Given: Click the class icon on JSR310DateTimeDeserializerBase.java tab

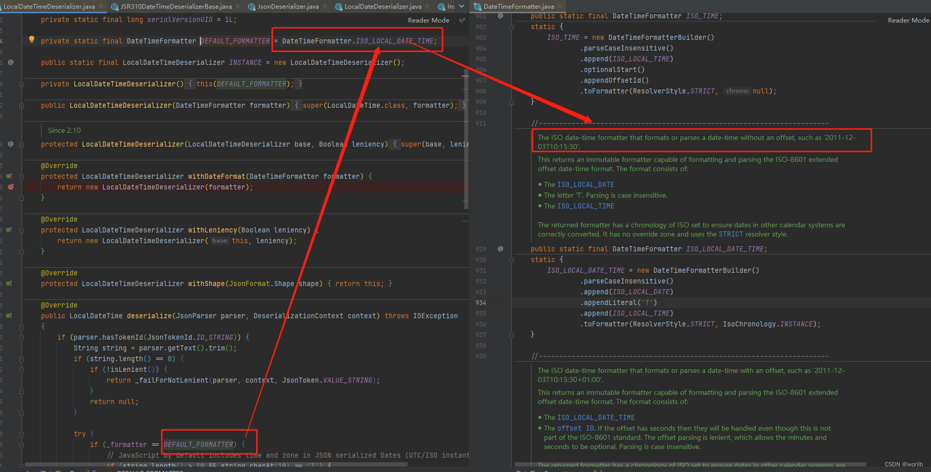Looking at the screenshot, I should (x=113, y=7).
